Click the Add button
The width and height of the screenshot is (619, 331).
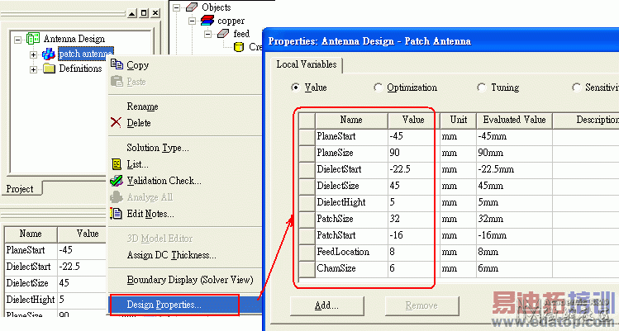tap(326, 305)
